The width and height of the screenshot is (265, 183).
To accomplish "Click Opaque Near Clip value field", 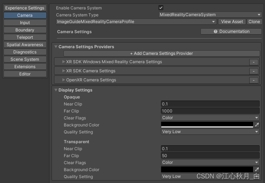I will click(210, 104).
